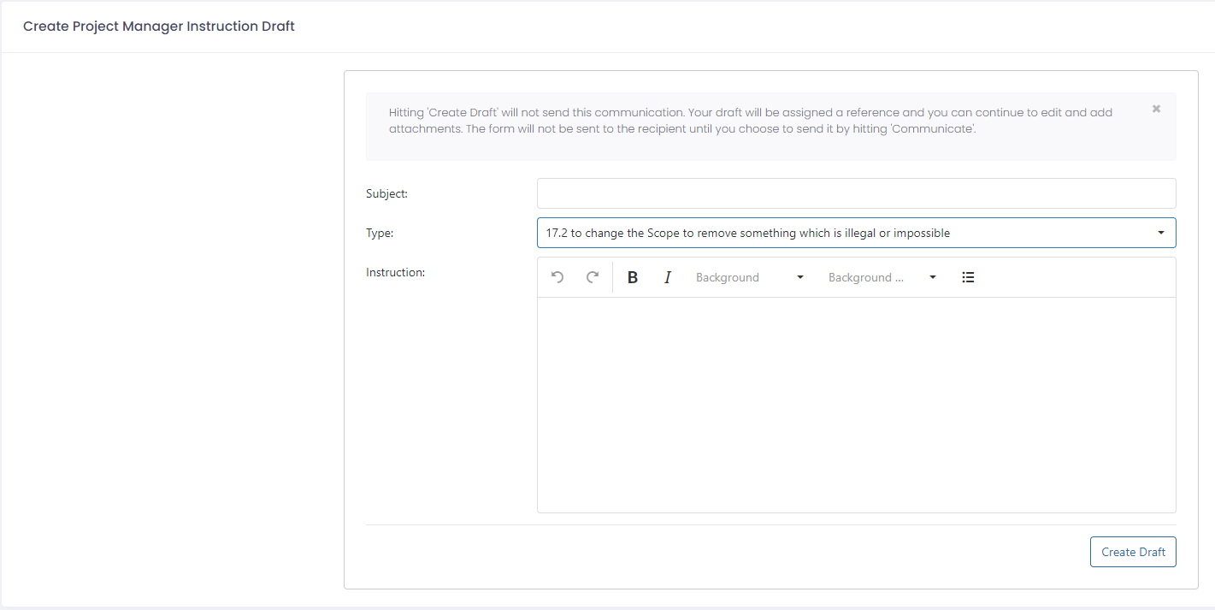Undo the last edit in Instruction editor
Image resolution: width=1215 pixels, height=610 pixels.
pos(557,277)
